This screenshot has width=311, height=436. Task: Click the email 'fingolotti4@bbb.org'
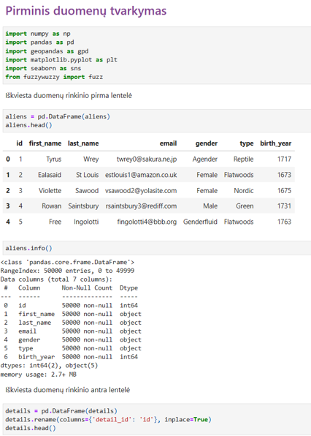(x=147, y=222)
